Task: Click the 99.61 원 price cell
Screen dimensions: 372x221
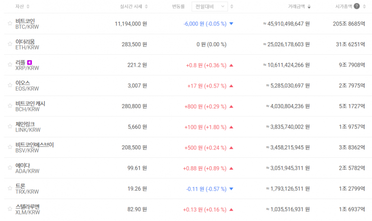Action: click(x=137, y=168)
